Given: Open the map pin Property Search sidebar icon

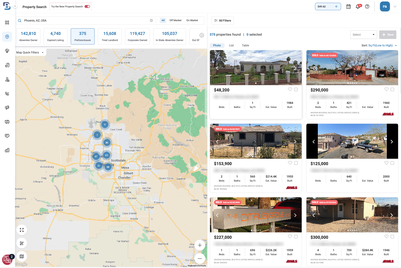Looking at the screenshot, I should tap(7, 37).
